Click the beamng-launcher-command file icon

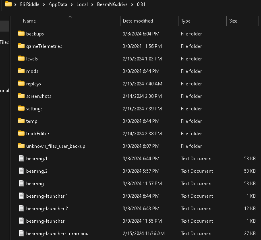21,234
